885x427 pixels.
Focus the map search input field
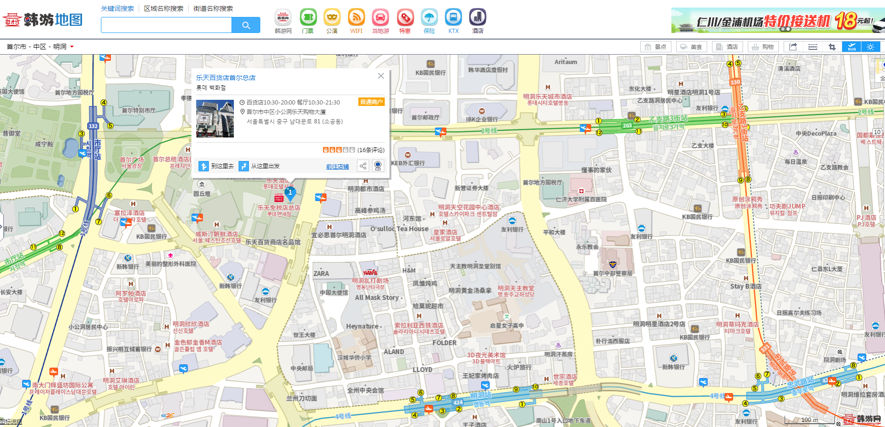click(166, 25)
